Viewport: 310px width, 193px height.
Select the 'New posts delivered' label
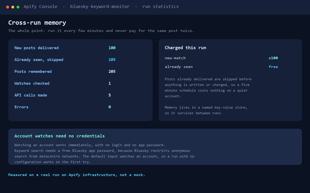pyautogui.click(x=36, y=48)
